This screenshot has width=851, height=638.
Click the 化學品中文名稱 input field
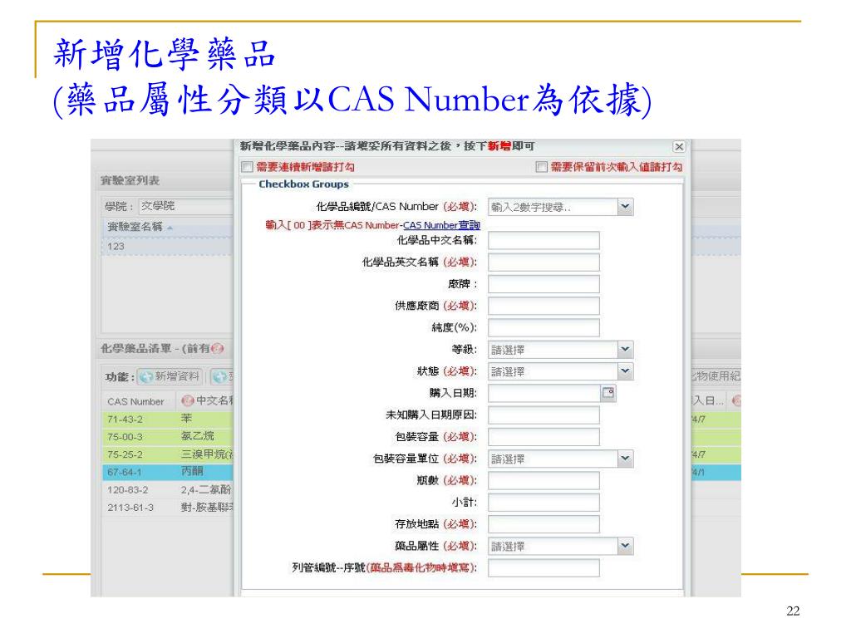point(544,240)
